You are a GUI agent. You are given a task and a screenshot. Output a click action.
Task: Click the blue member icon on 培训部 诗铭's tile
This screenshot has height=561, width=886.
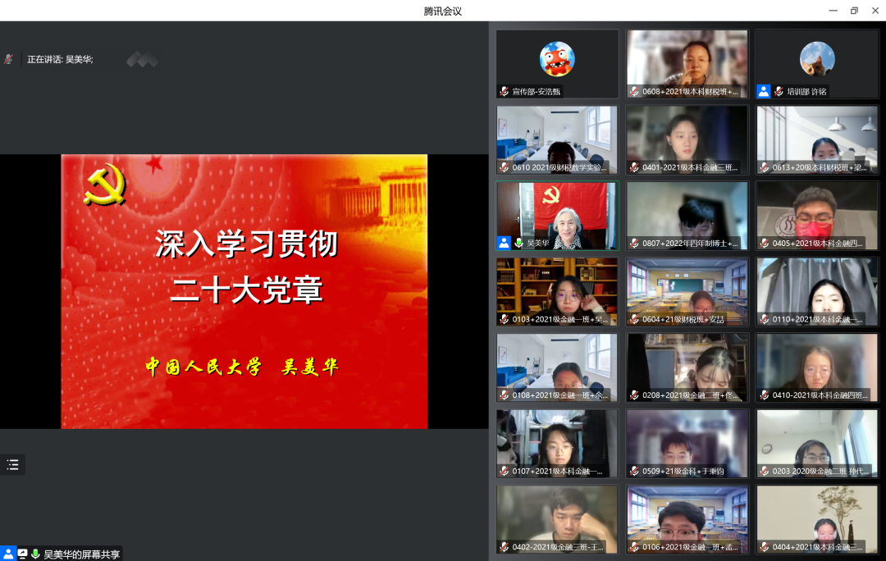click(x=764, y=91)
